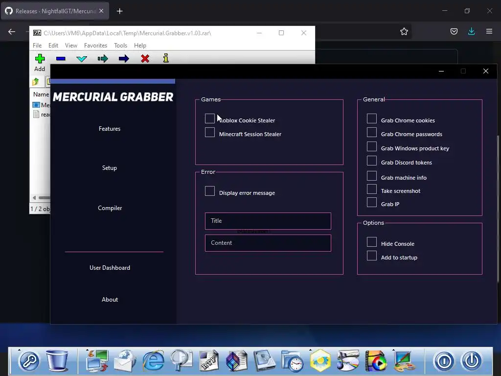
Task: Open the Compiler sidebar item
Action: [110, 208]
